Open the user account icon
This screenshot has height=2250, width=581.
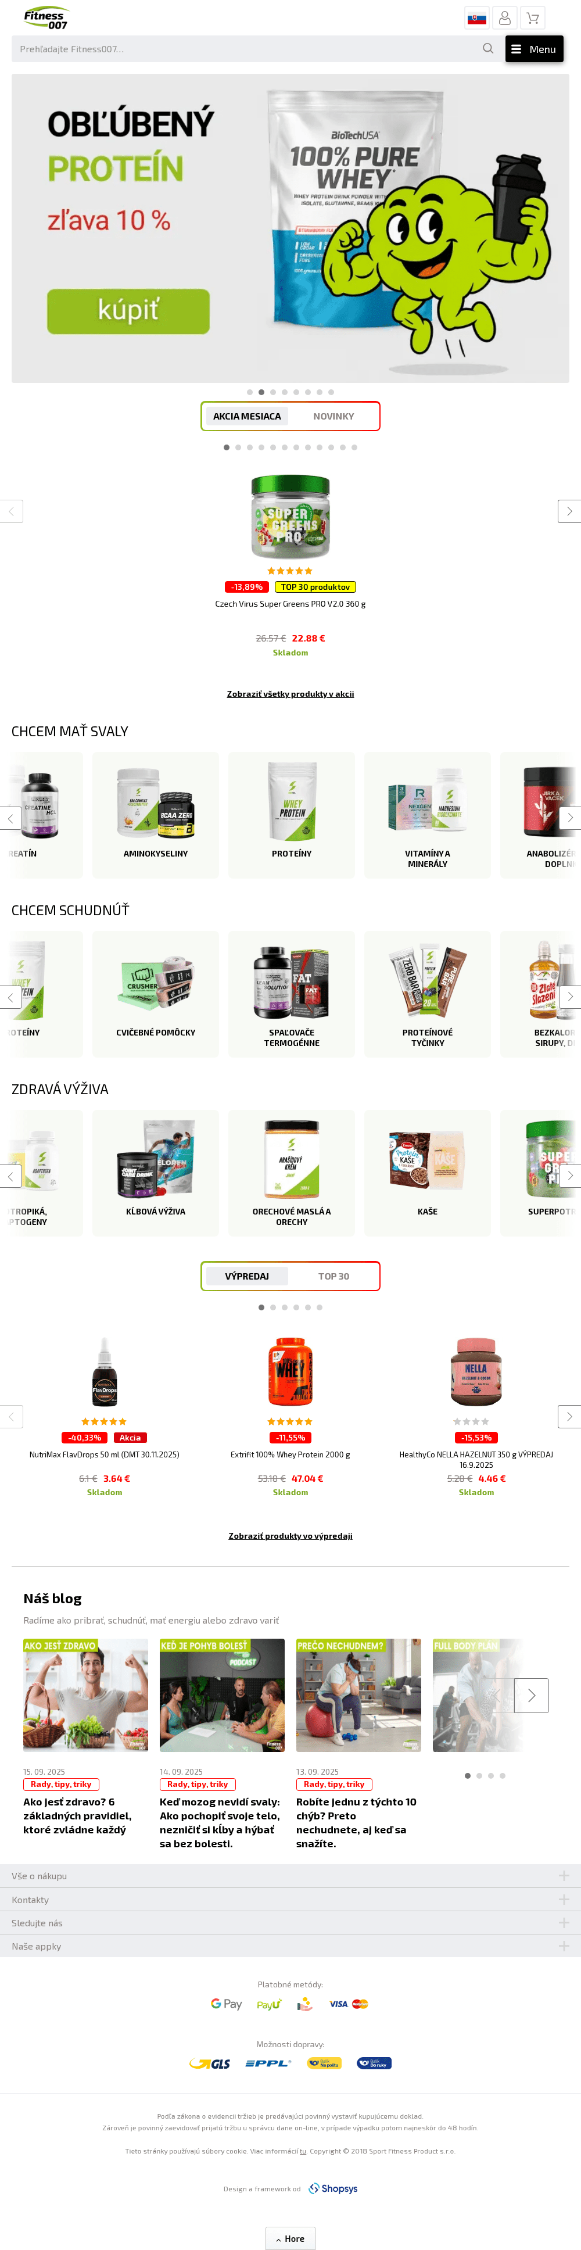(x=504, y=17)
